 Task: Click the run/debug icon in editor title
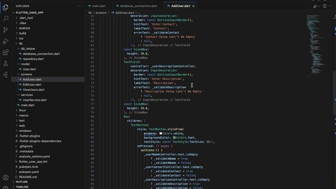tap(315, 6)
